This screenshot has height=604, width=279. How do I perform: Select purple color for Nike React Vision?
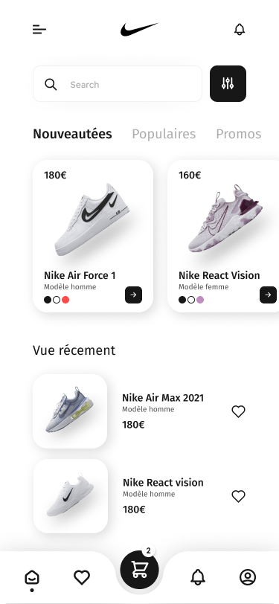pos(200,300)
